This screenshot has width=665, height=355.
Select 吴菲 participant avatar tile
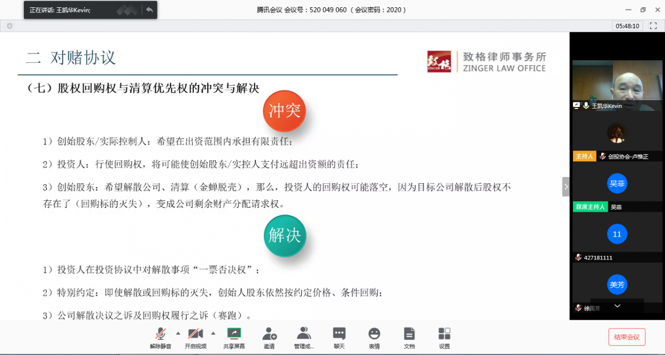pyautogui.click(x=617, y=183)
